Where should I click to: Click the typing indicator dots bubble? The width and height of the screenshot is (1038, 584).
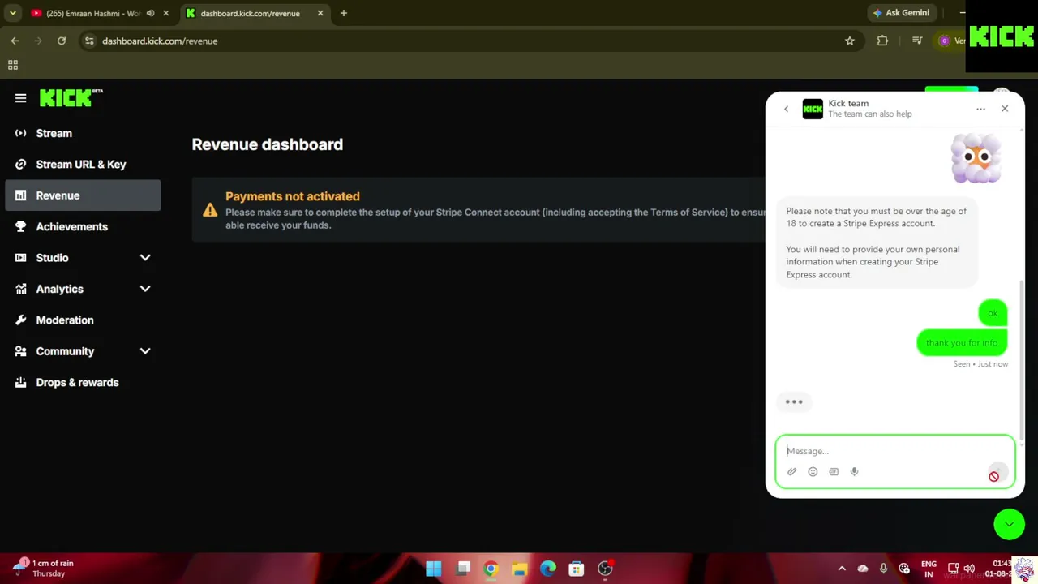click(794, 401)
